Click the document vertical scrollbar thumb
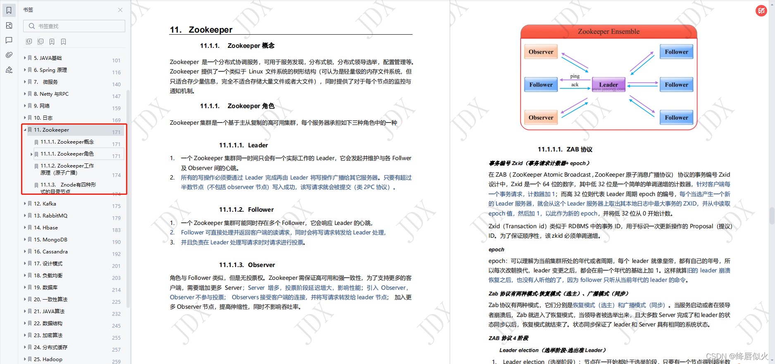The width and height of the screenshot is (775, 364). 771,216
